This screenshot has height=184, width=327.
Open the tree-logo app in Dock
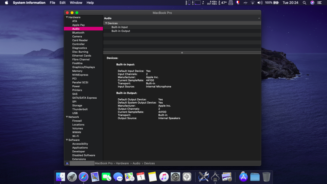tap(187, 177)
